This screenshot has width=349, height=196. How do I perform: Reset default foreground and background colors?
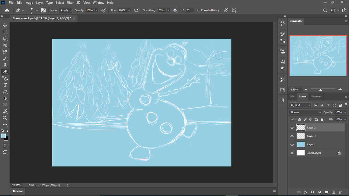2,131
